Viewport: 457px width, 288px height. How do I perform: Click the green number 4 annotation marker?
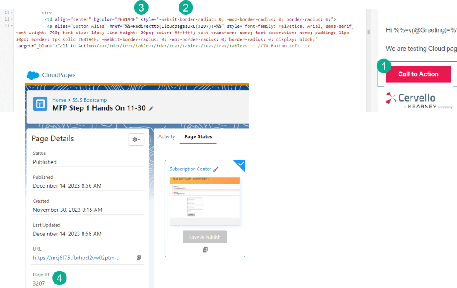[59, 279]
